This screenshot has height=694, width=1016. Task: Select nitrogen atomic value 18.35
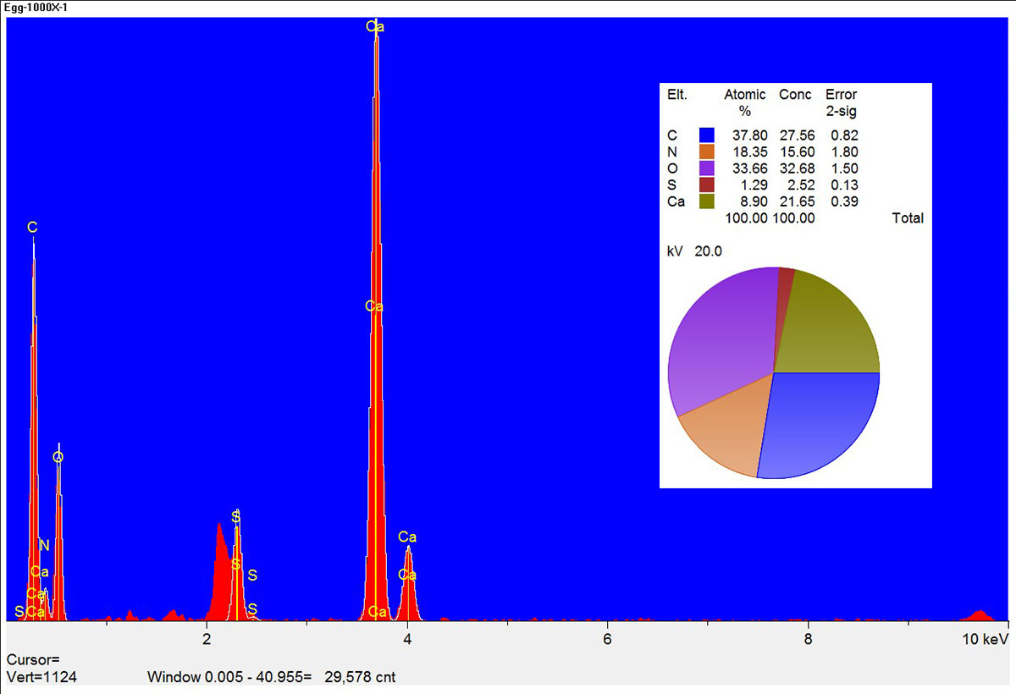[x=750, y=151]
